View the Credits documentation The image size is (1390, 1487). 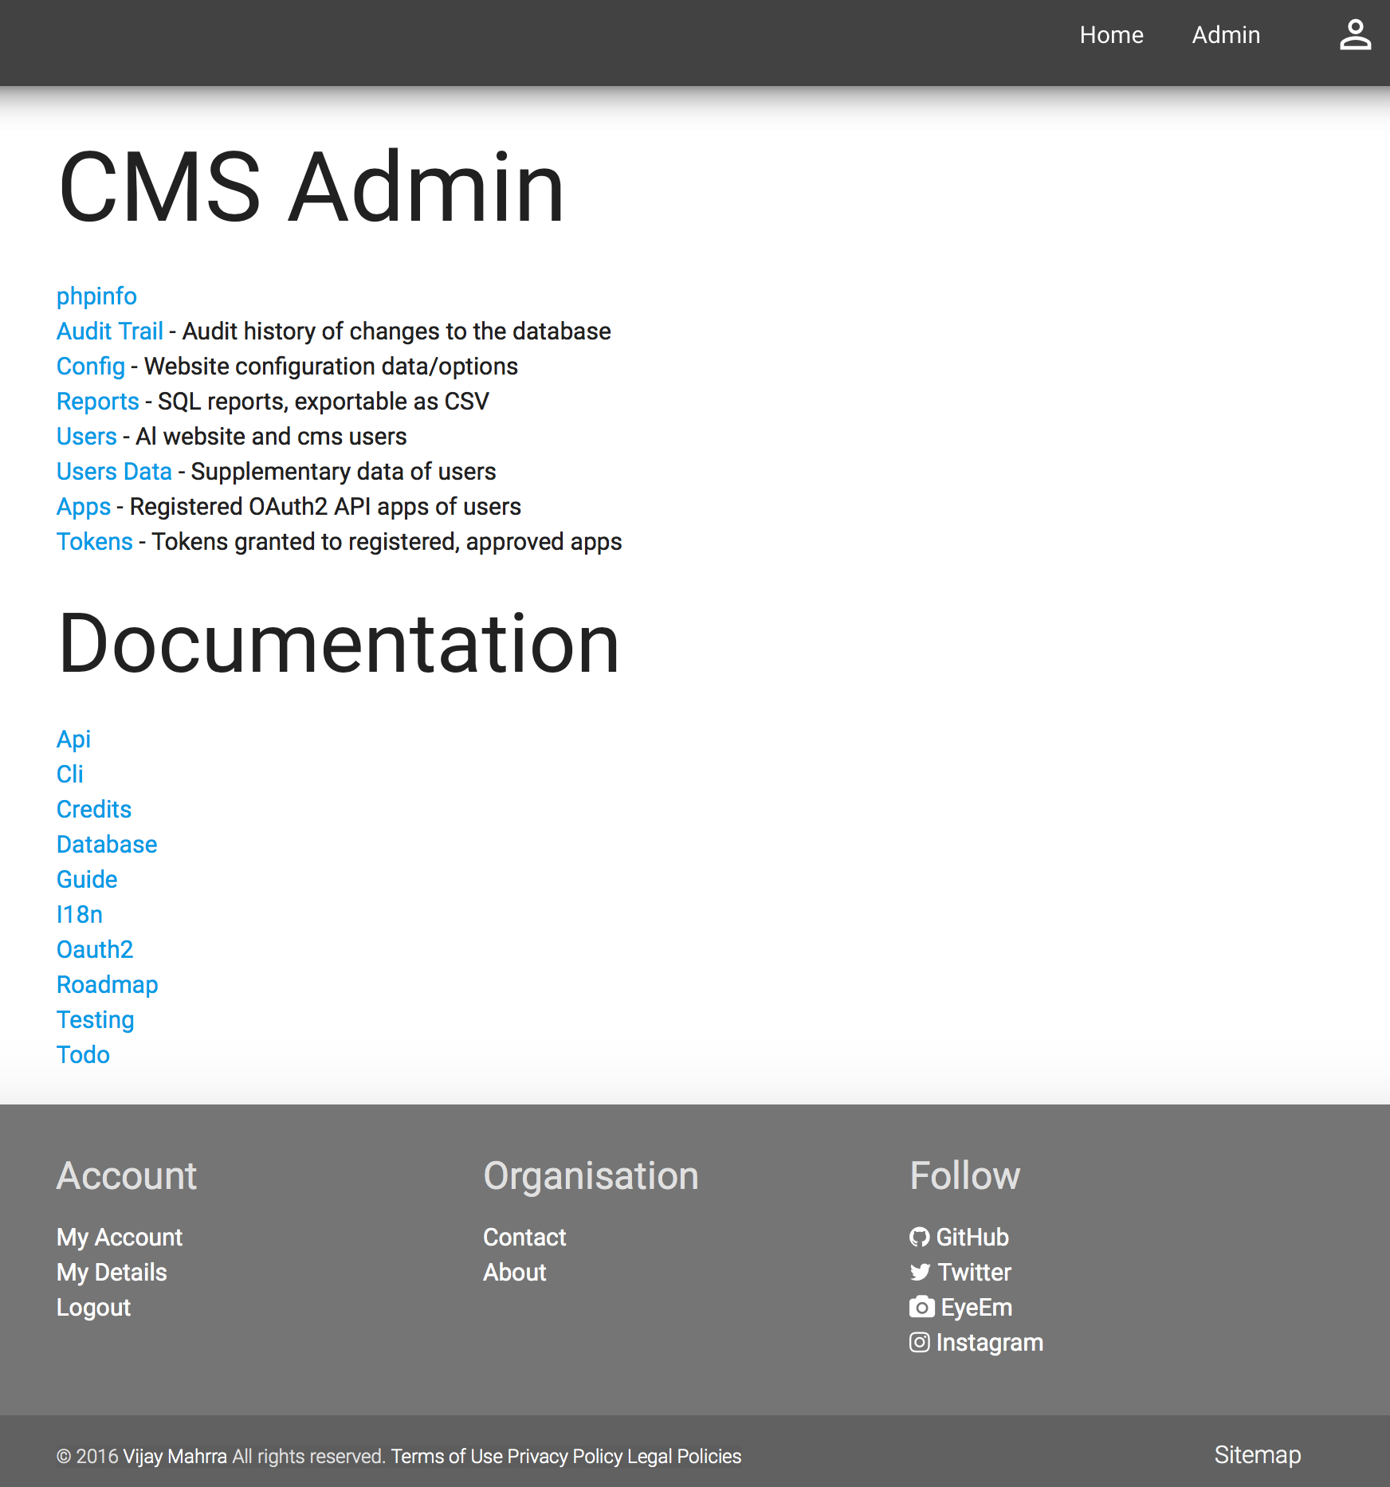94,809
